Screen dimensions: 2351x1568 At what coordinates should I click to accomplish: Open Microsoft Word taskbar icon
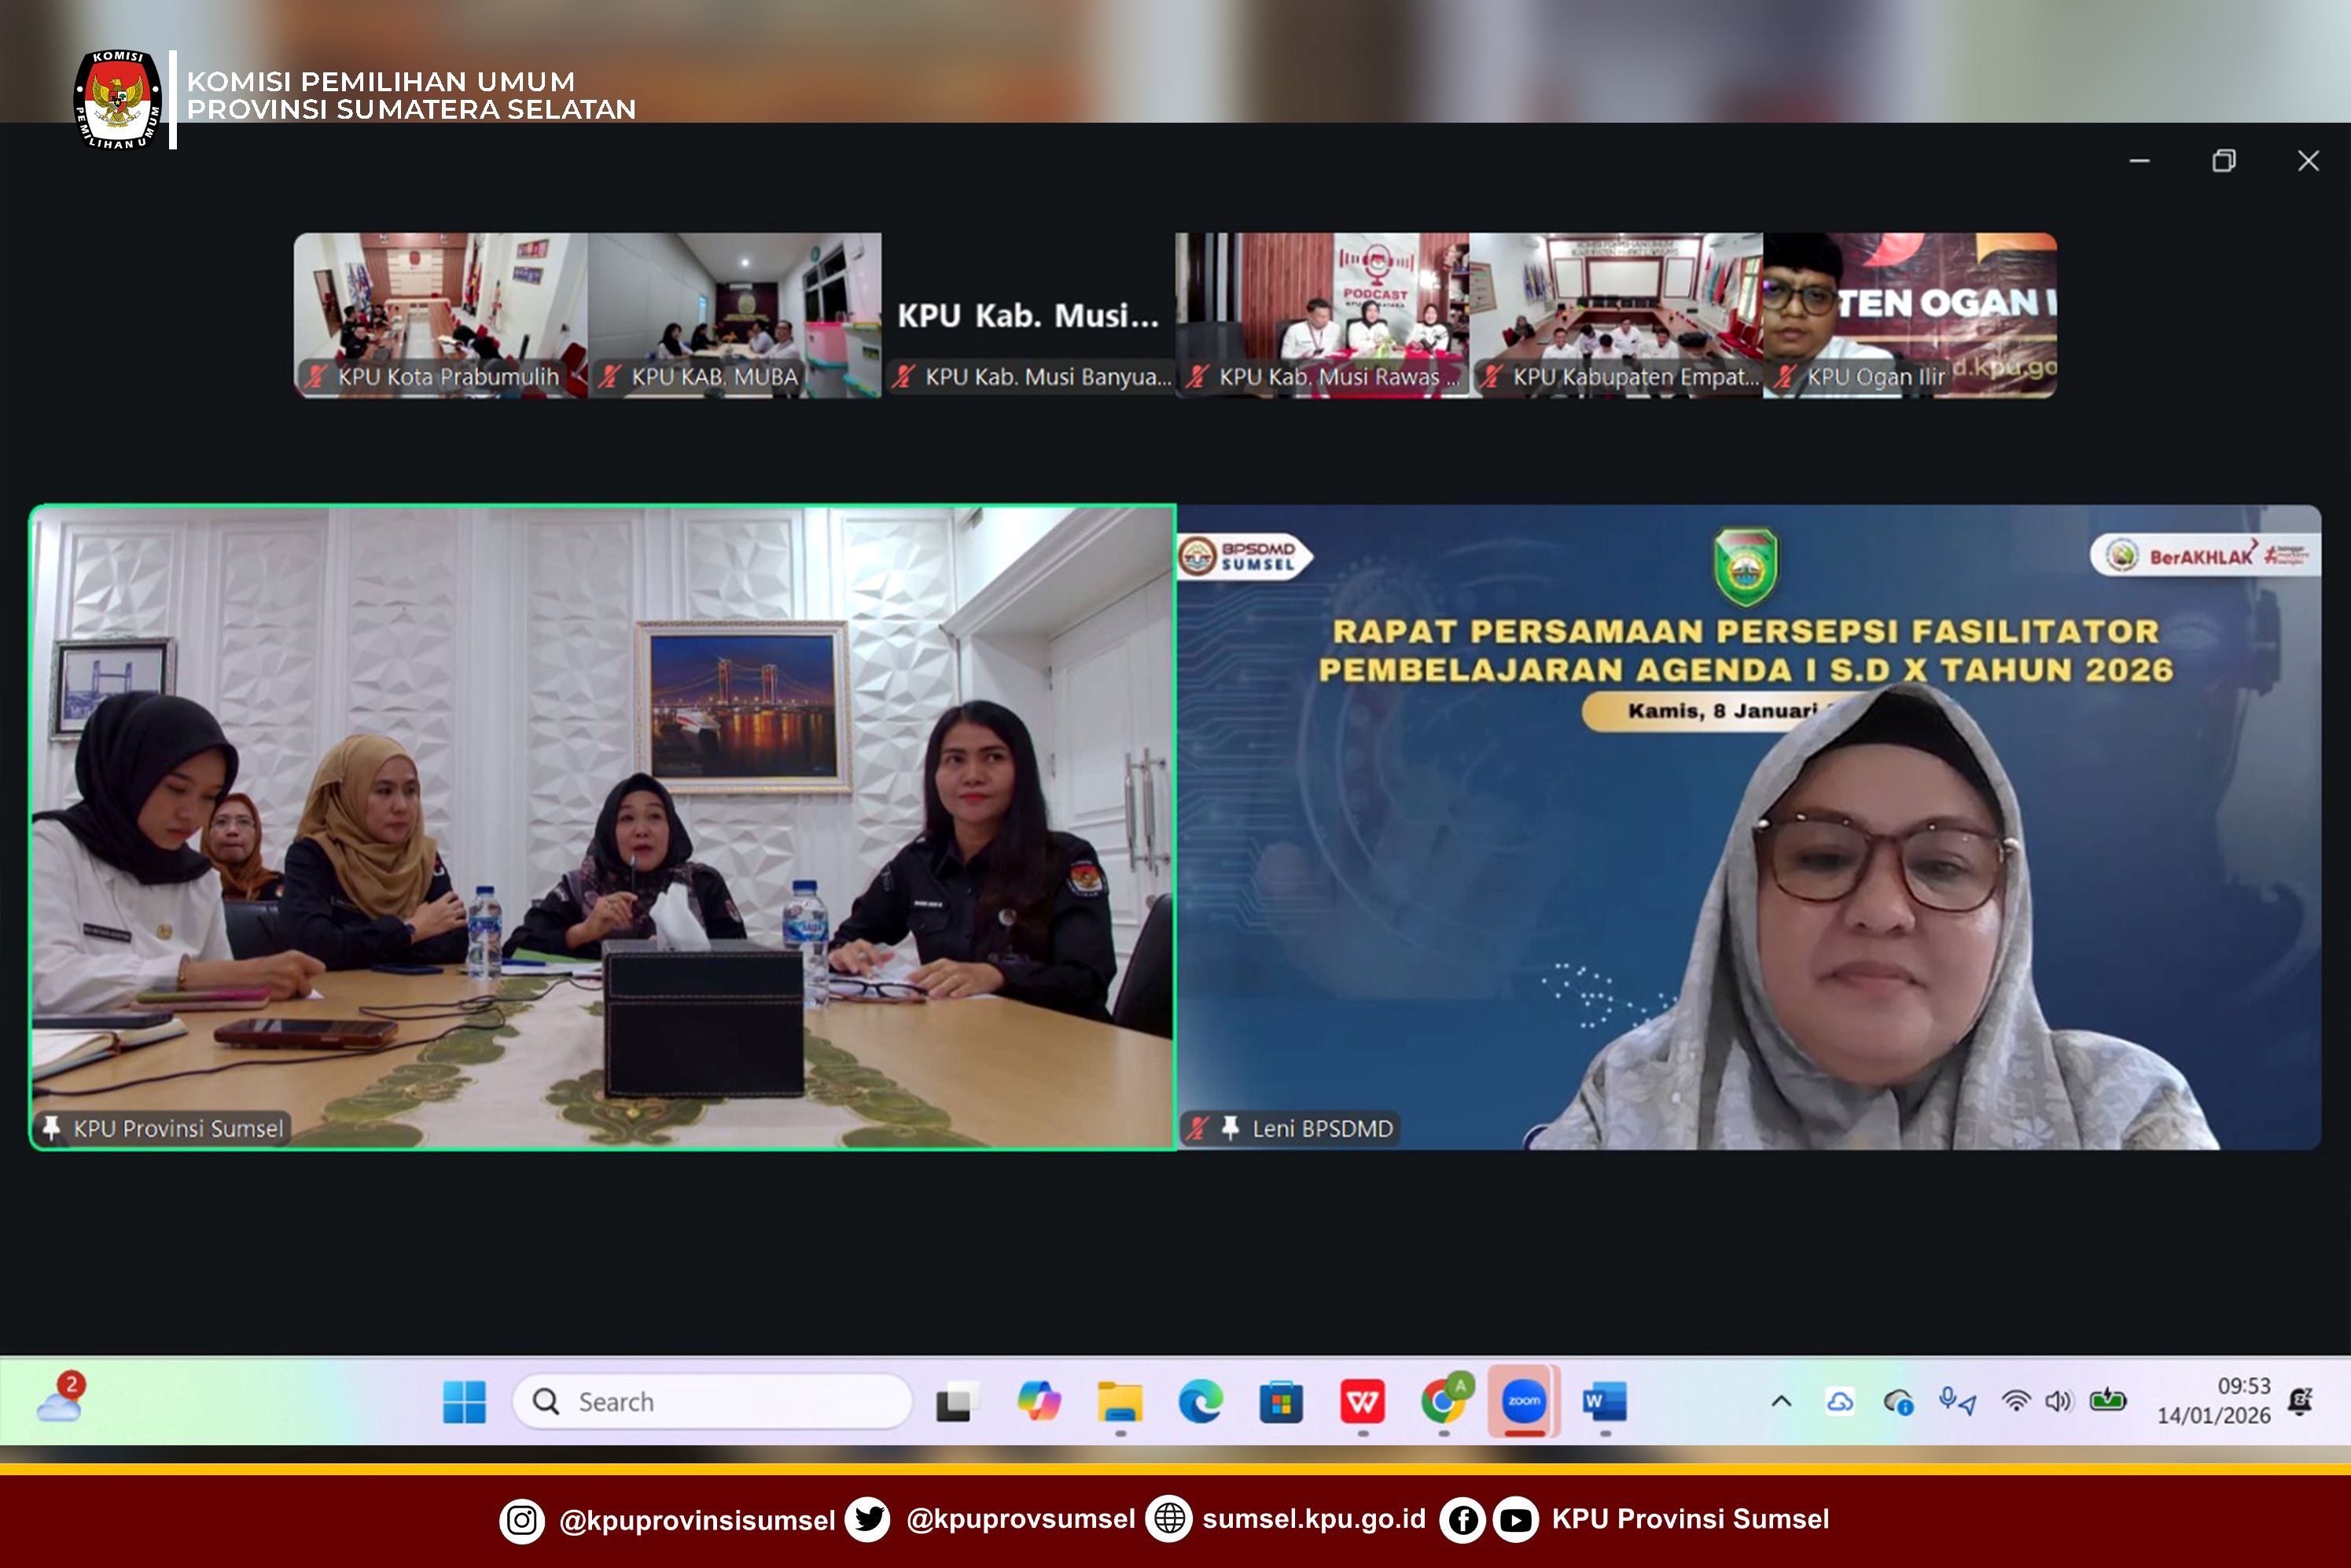coord(1604,1401)
